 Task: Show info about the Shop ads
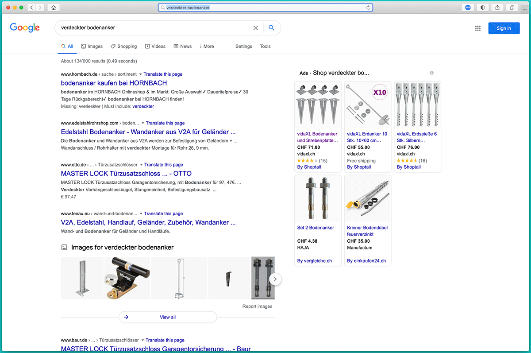431,73
